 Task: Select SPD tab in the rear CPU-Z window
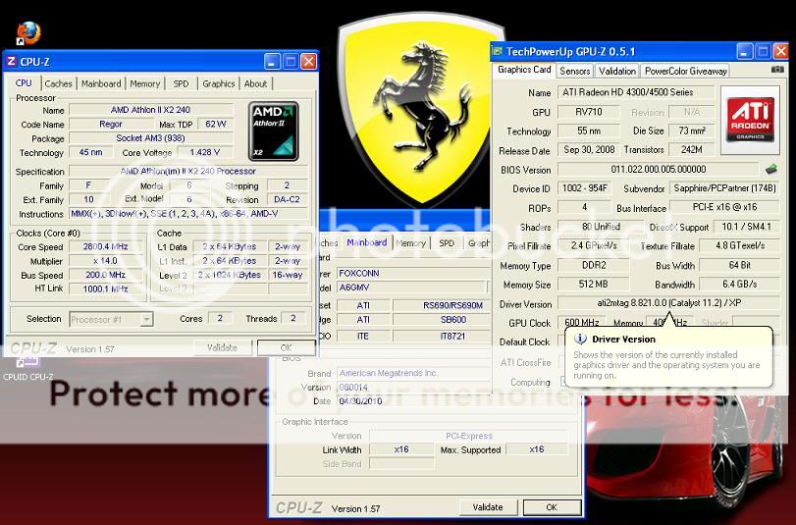(447, 243)
